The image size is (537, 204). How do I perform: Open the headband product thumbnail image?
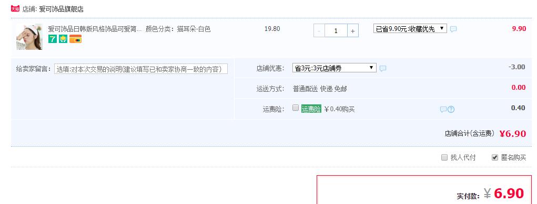click(x=29, y=37)
